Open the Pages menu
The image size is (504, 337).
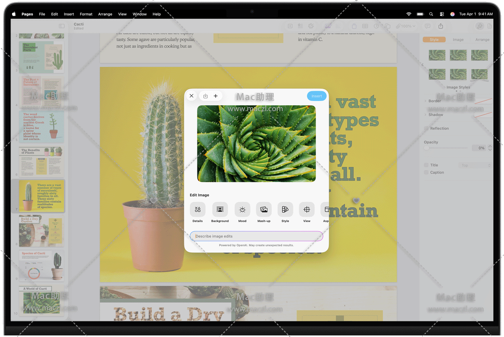(x=27, y=14)
